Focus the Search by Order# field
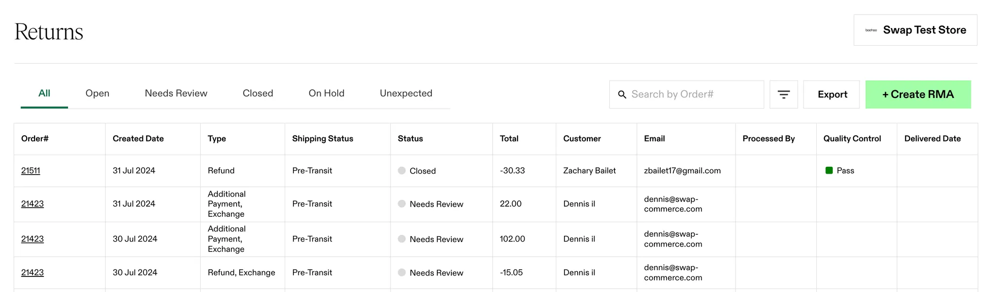This screenshot has width=995, height=292. coord(686,95)
